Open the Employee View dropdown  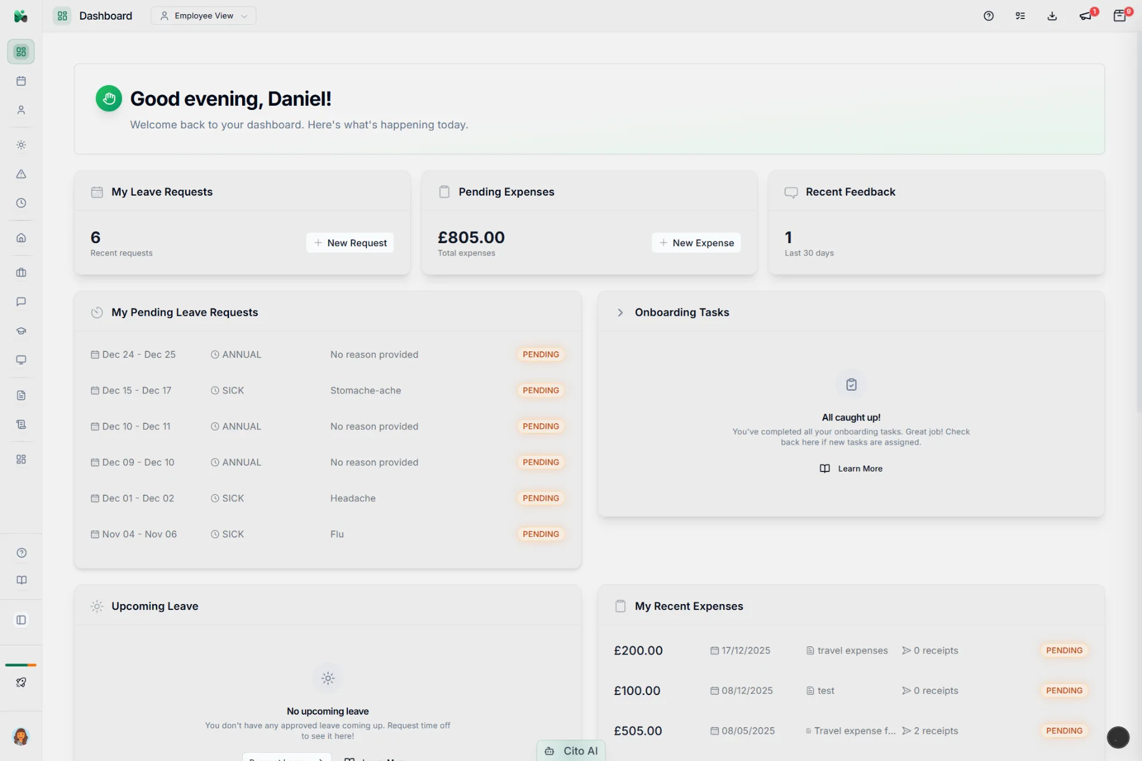(x=203, y=16)
